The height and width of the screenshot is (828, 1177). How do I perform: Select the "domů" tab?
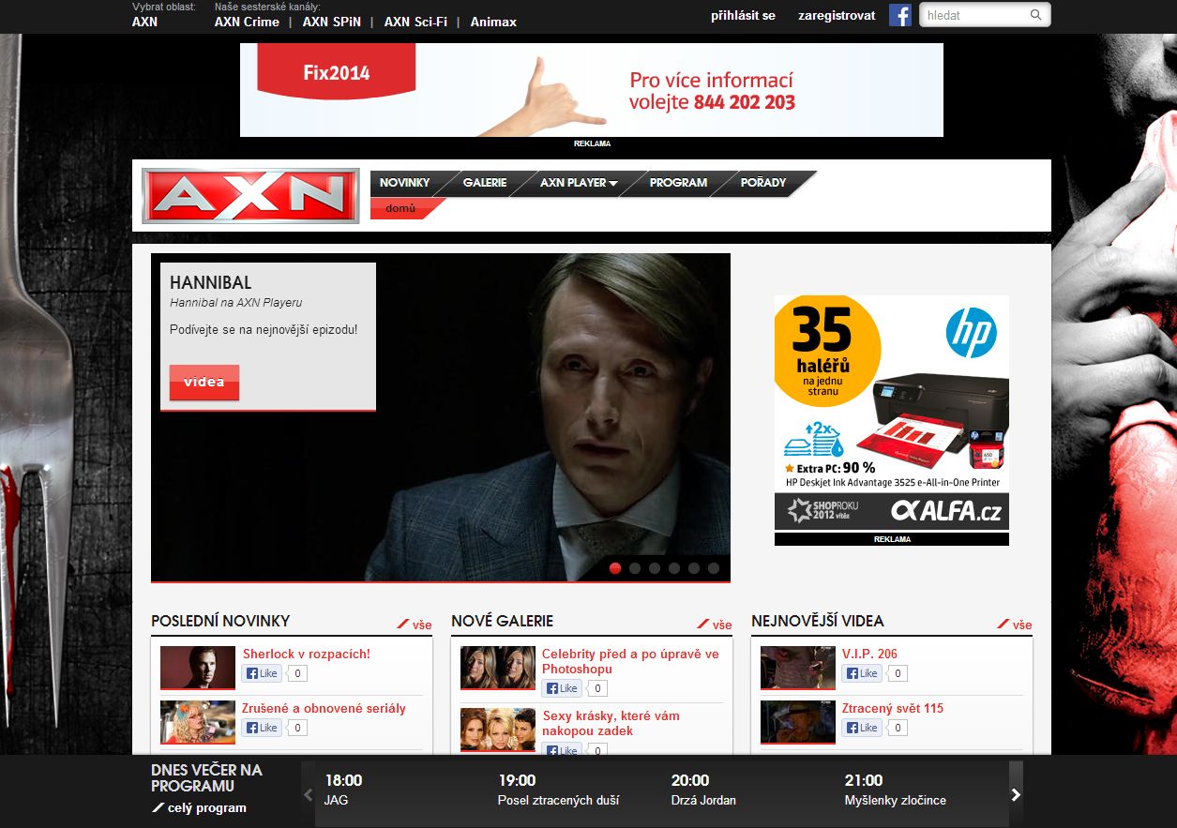coord(400,209)
